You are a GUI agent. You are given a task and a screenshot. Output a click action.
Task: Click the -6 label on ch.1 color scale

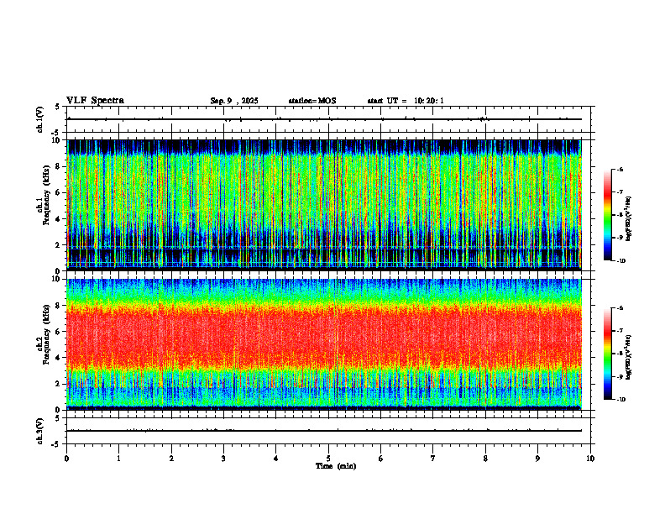[x=620, y=170]
